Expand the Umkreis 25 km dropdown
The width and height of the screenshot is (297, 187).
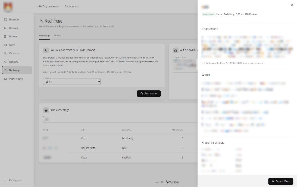[x=71, y=82]
